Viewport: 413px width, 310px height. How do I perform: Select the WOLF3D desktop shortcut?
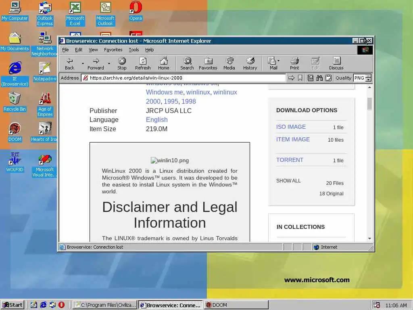pos(15,162)
